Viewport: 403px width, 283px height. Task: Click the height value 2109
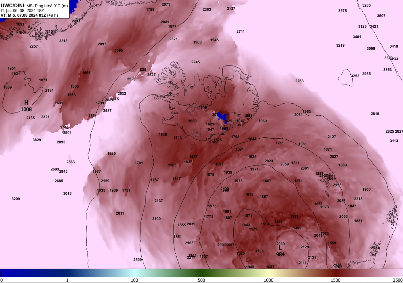[x=156, y=219]
